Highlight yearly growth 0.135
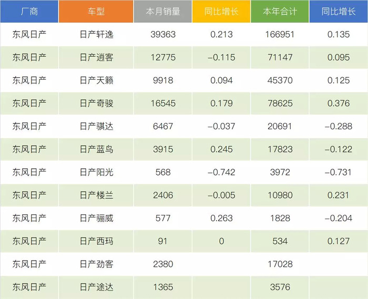Image resolution: width=368 pixels, height=299 pixels. (339, 35)
